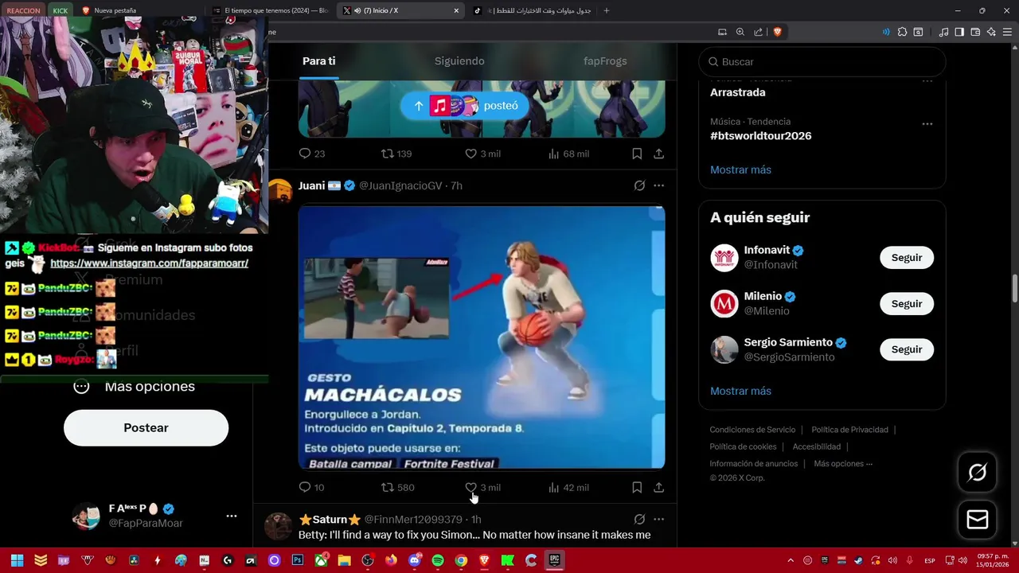Screen dimensions: 1019x573
Task: Open Grok icon on Saturn's post
Action: click(x=639, y=519)
